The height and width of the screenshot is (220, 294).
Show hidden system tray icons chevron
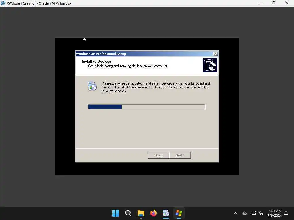click(235, 213)
